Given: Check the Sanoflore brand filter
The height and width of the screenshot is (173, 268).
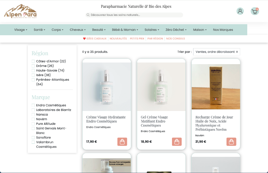Looking at the screenshot, I should tap(33, 137).
